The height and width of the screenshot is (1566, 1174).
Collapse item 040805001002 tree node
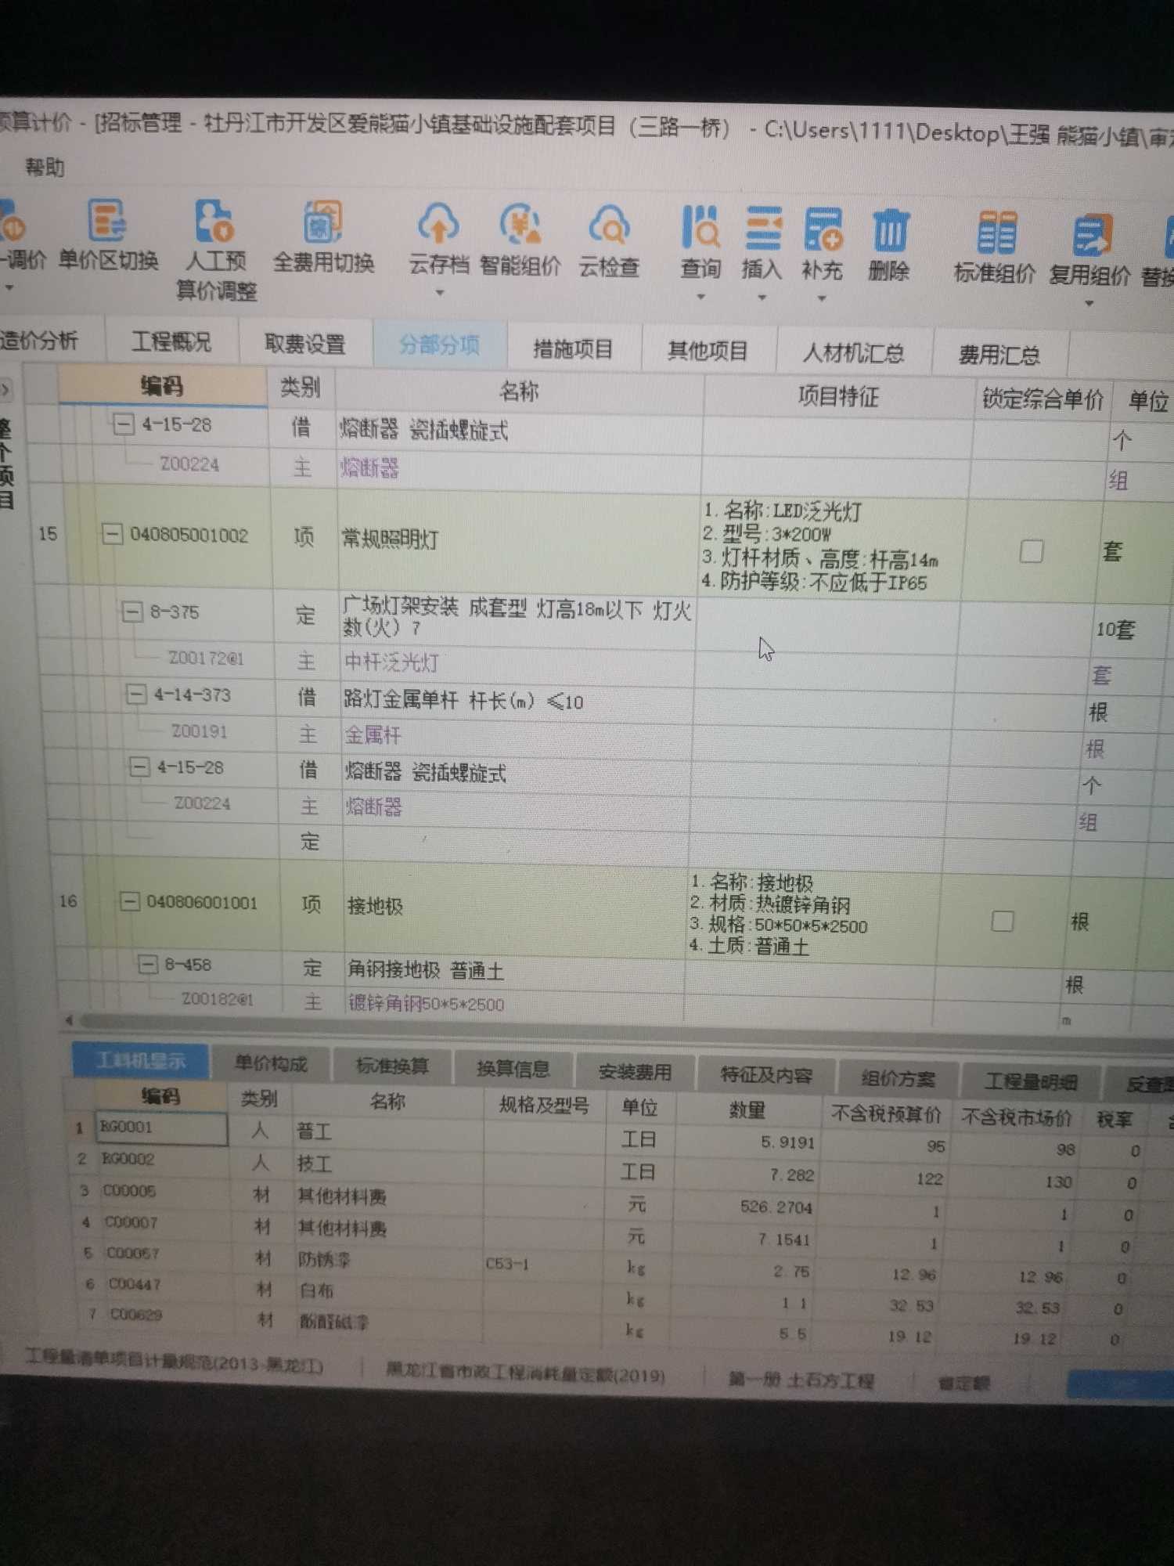coord(112,535)
